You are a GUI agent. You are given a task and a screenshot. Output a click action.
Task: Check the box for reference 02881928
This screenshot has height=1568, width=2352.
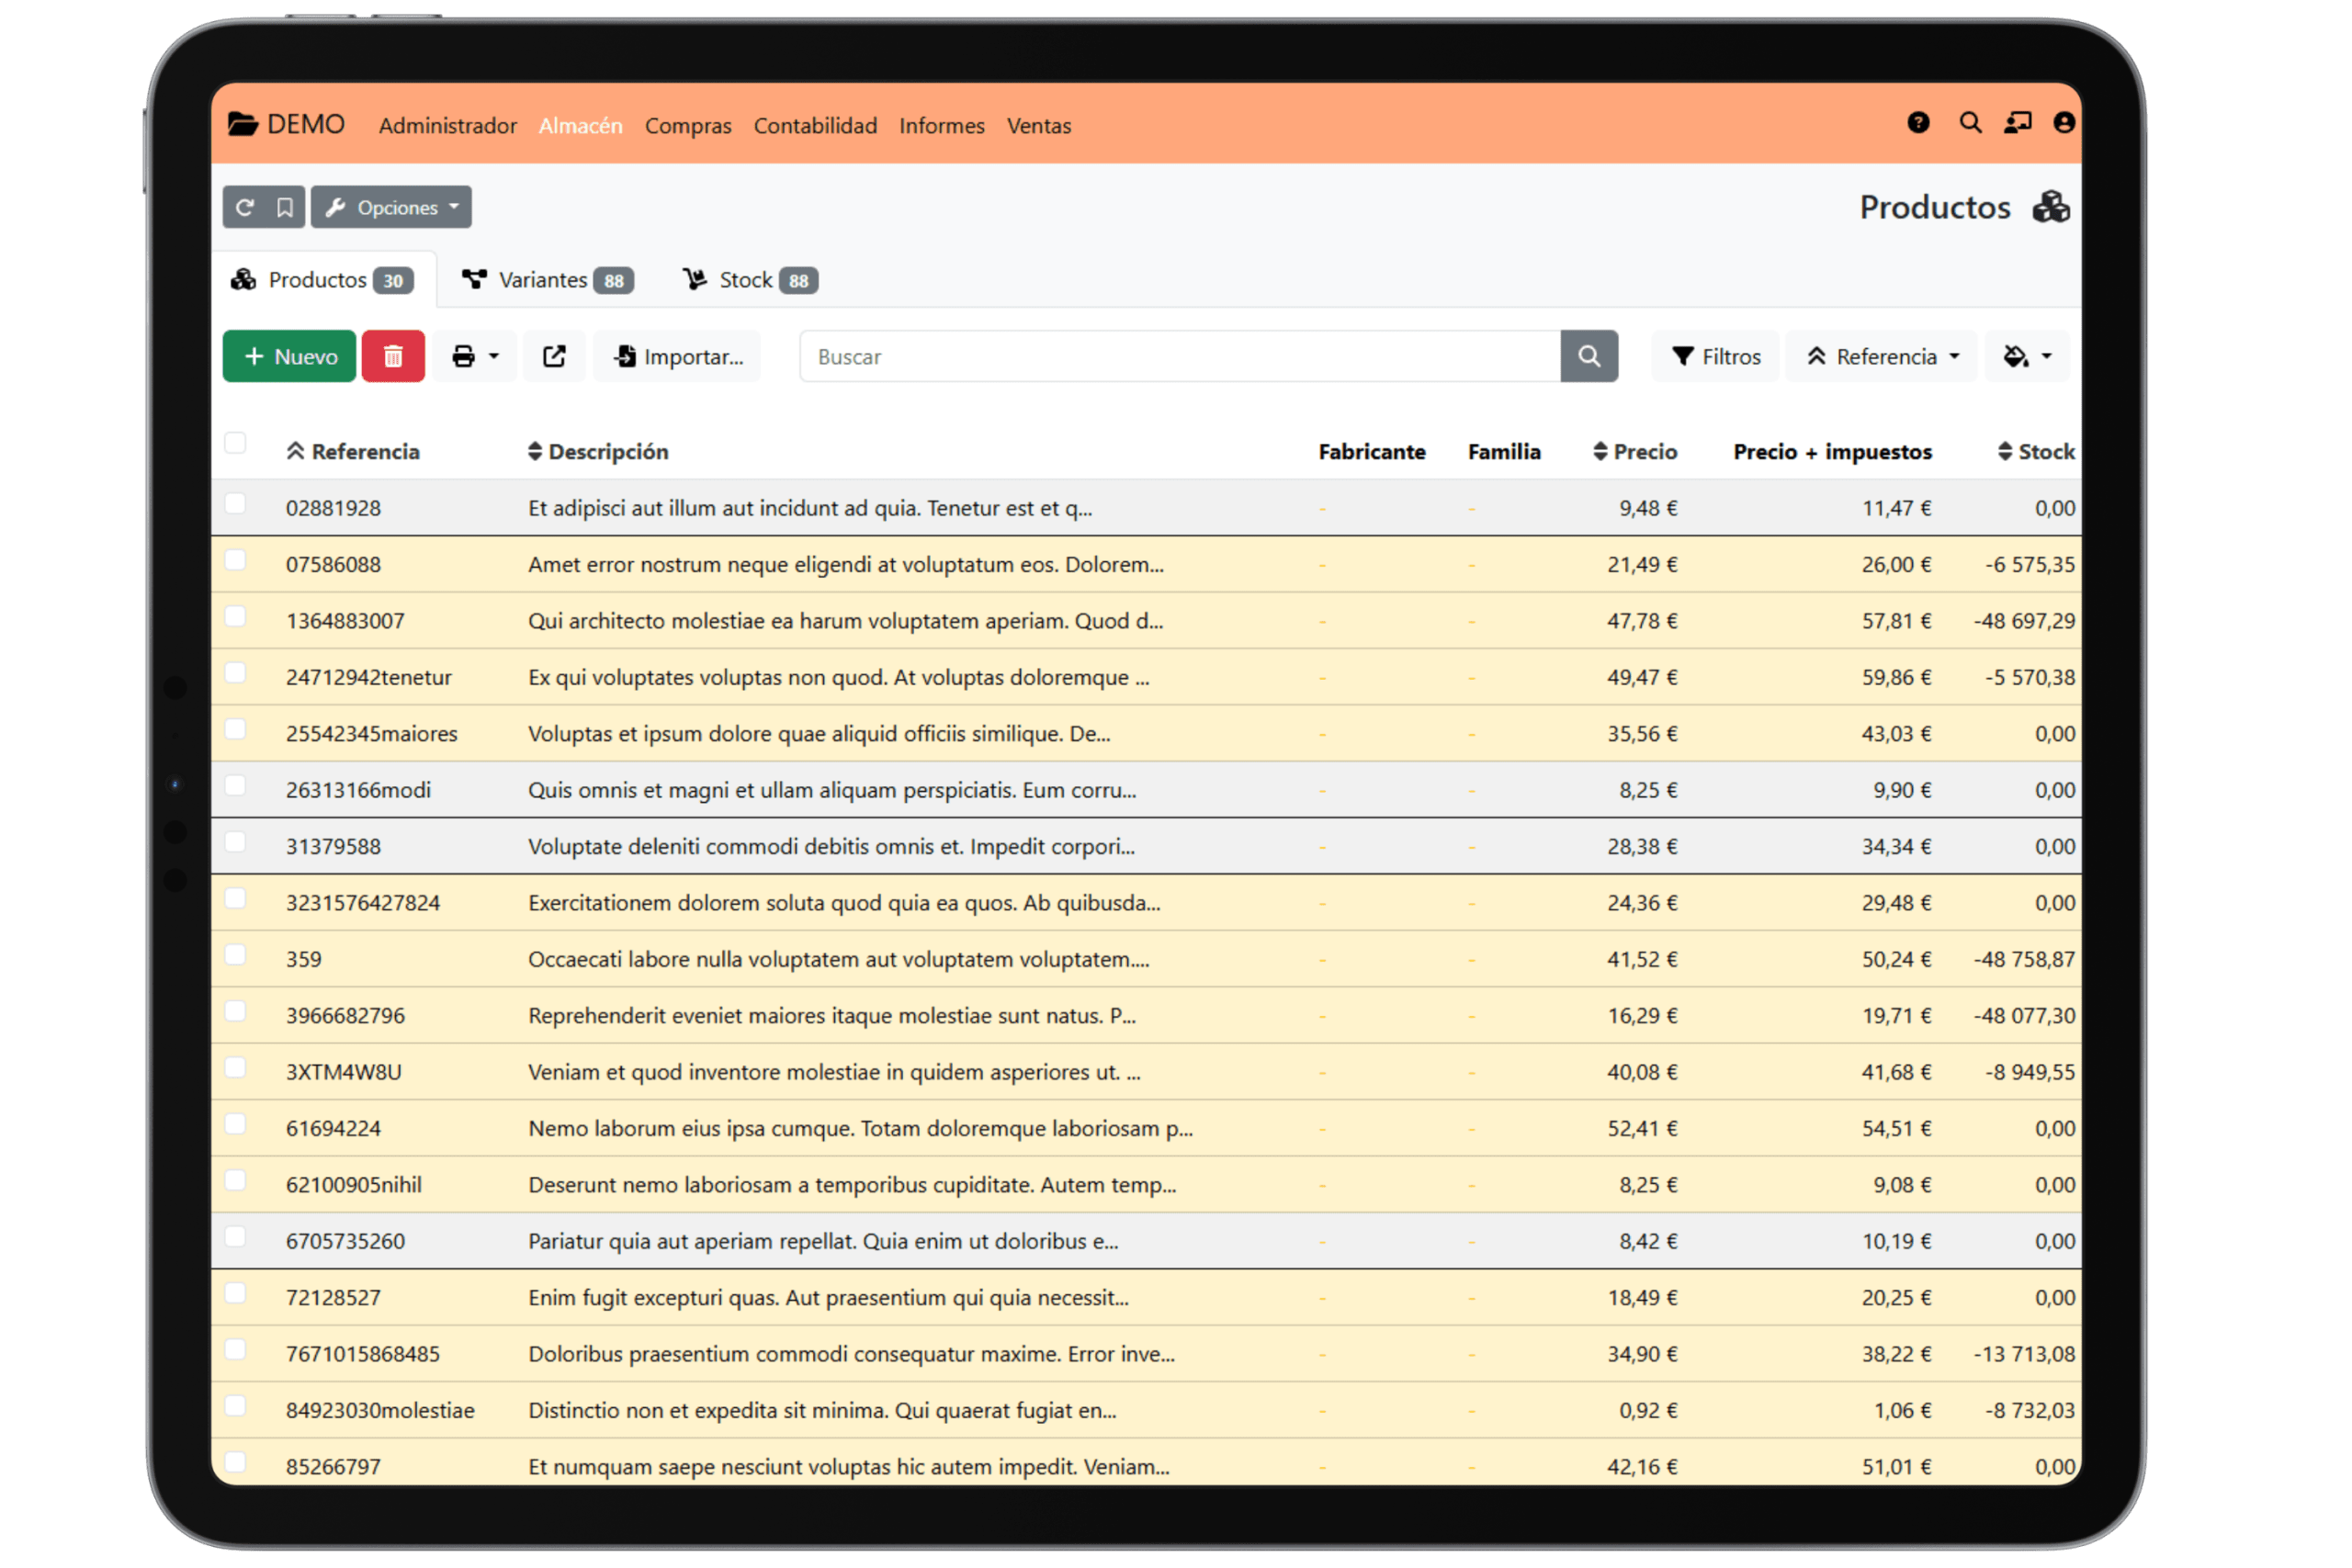click(x=236, y=503)
